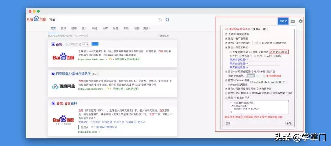
Task: Click the camera image-search icon
Action: point(160,20)
